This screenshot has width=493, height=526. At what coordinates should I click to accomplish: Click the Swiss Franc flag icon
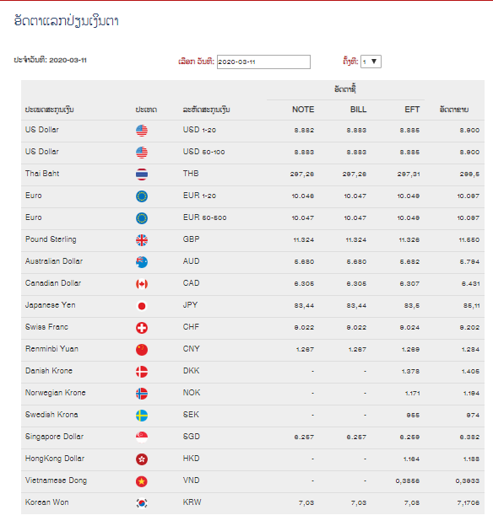[x=142, y=328]
